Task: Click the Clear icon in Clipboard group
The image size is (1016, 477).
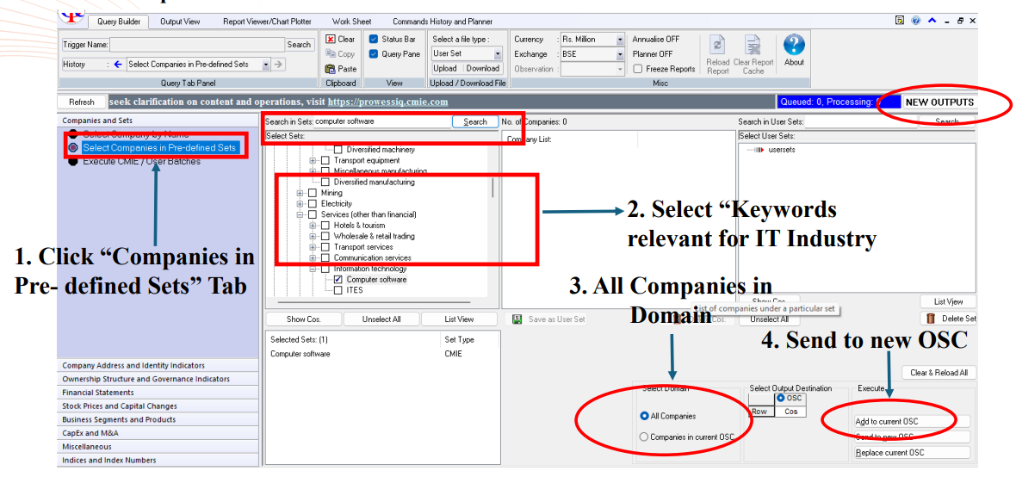Action: [330, 39]
